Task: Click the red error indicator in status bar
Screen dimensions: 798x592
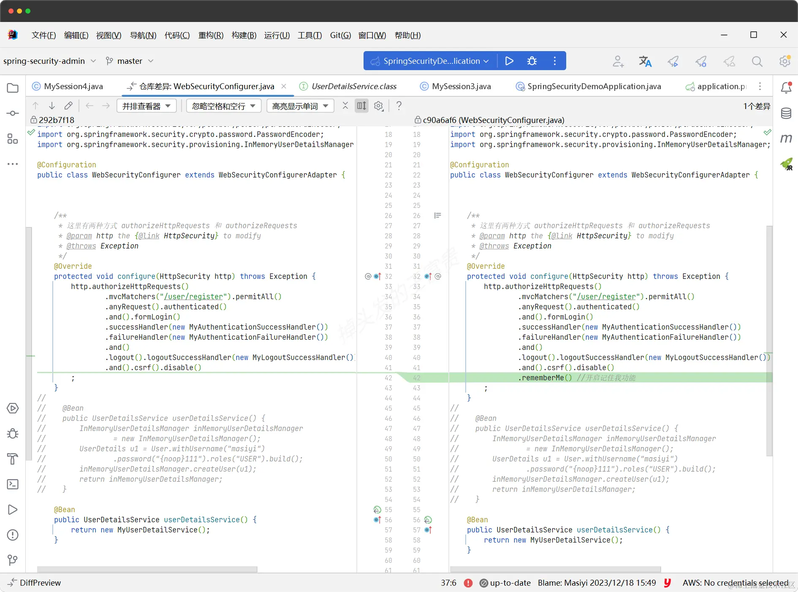Action: pos(468,583)
